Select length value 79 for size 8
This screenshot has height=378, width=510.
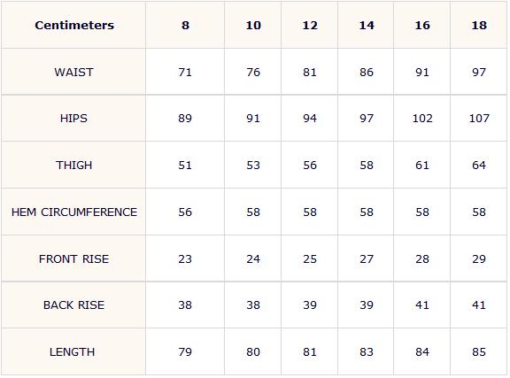tap(185, 352)
